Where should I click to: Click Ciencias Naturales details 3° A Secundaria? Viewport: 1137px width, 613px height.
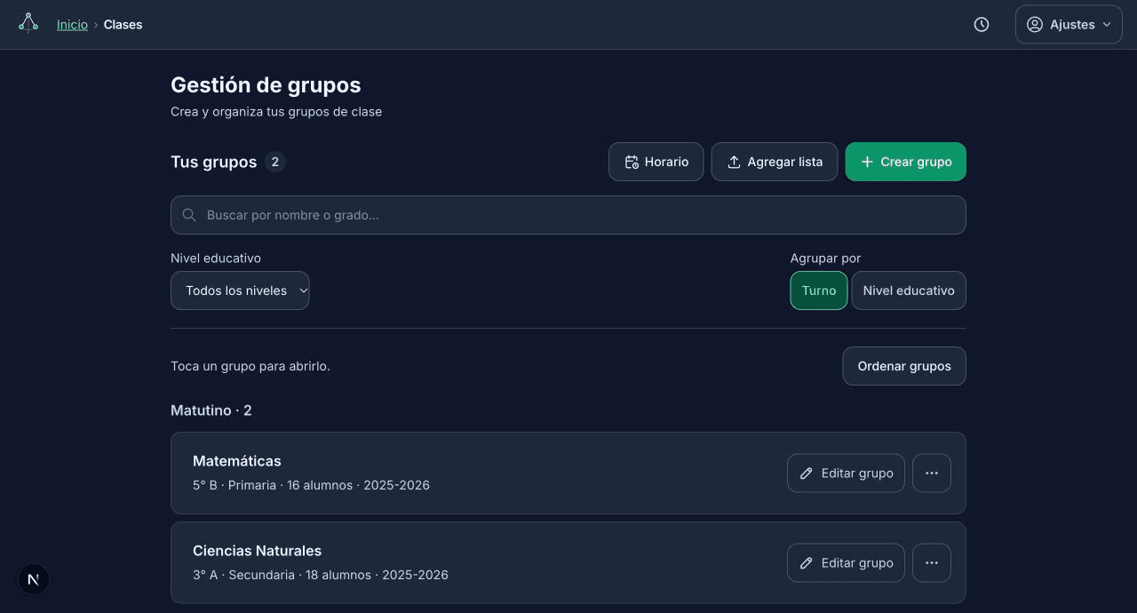pos(321,575)
